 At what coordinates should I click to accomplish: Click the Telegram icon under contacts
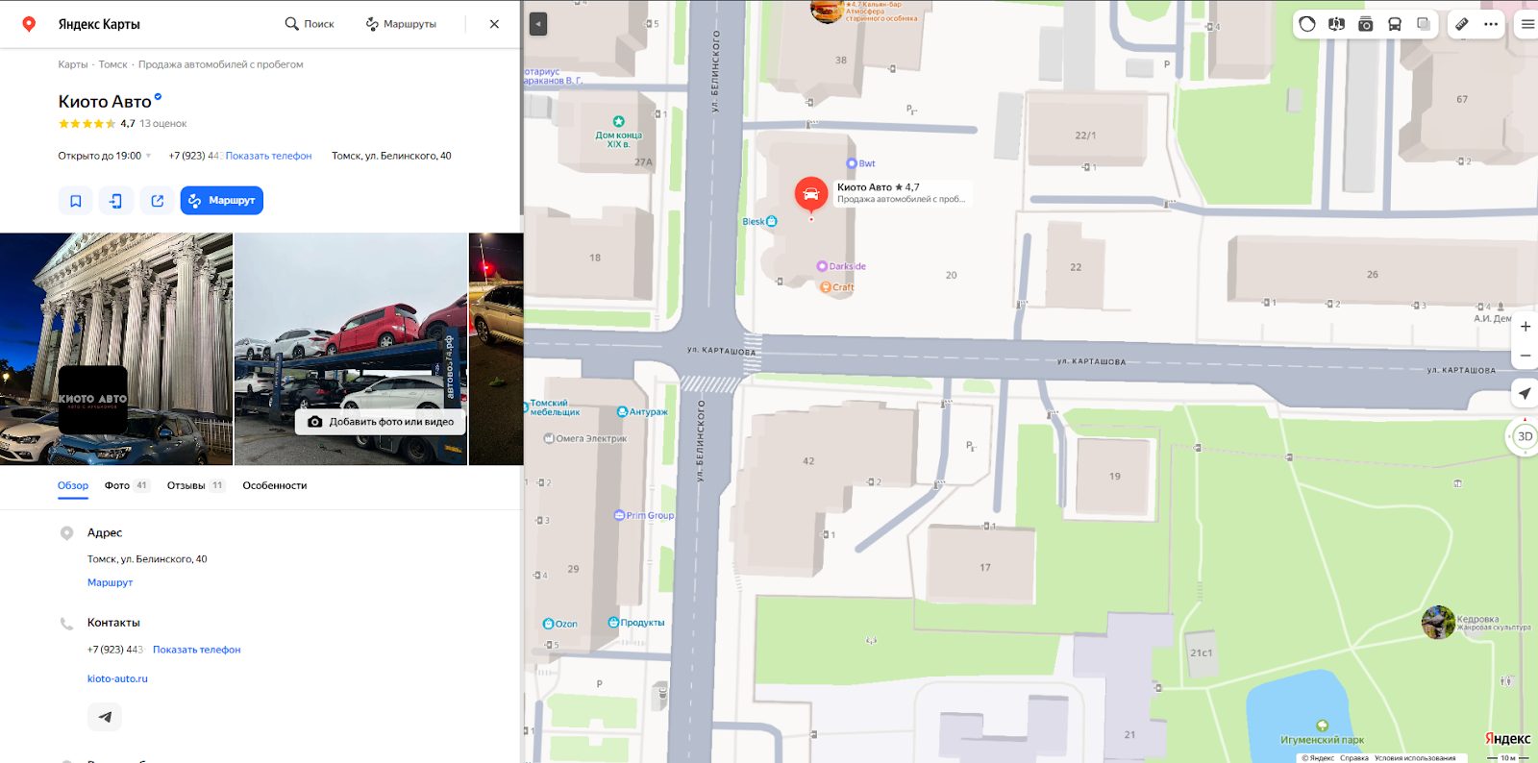coord(105,717)
